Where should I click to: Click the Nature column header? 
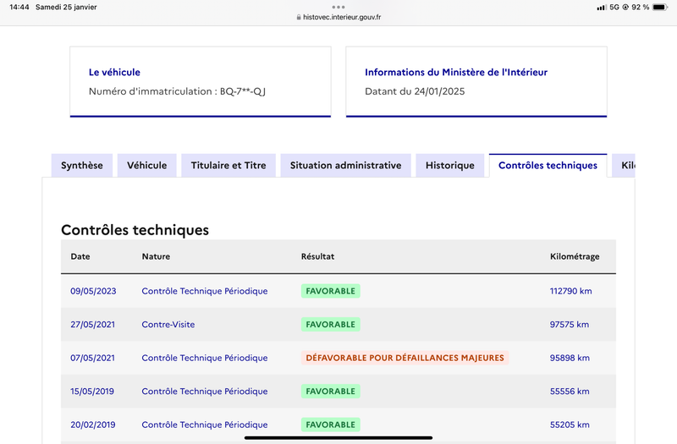[x=156, y=256]
